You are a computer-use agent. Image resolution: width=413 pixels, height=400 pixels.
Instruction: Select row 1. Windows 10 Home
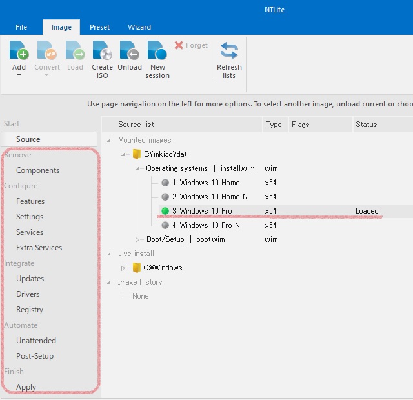pyautogui.click(x=206, y=183)
